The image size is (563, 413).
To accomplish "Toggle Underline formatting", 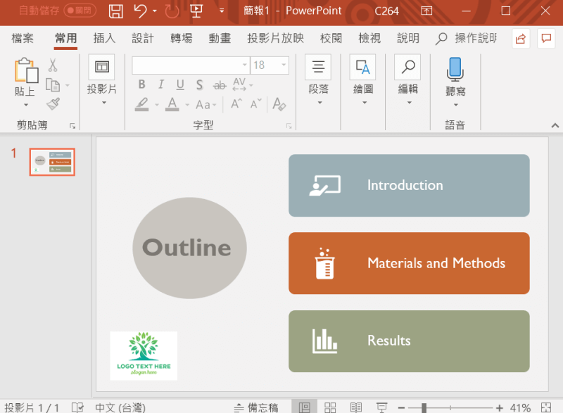I will pos(180,84).
